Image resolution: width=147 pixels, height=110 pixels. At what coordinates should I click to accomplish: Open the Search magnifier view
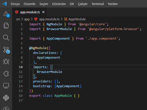point(6,38)
